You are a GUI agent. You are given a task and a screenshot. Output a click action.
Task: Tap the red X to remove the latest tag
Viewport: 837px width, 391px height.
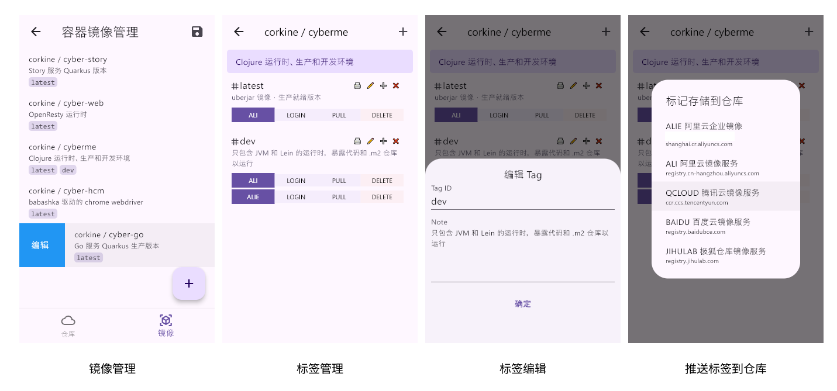tap(396, 85)
